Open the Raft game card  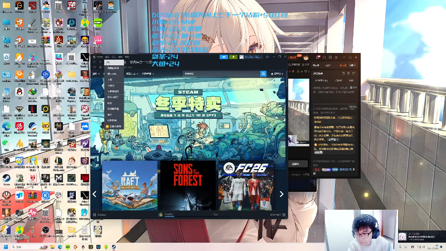(x=130, y=186)
